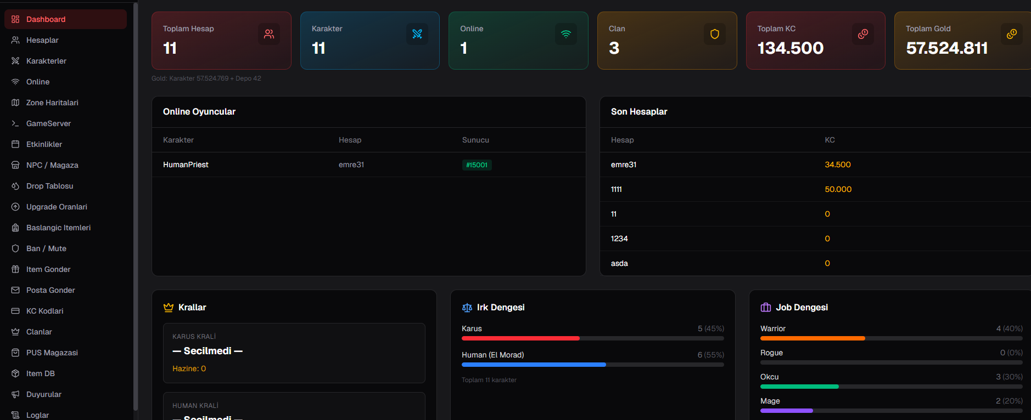Click the Mage job balance bar
1031x420 pixels.
pos(892,411)
